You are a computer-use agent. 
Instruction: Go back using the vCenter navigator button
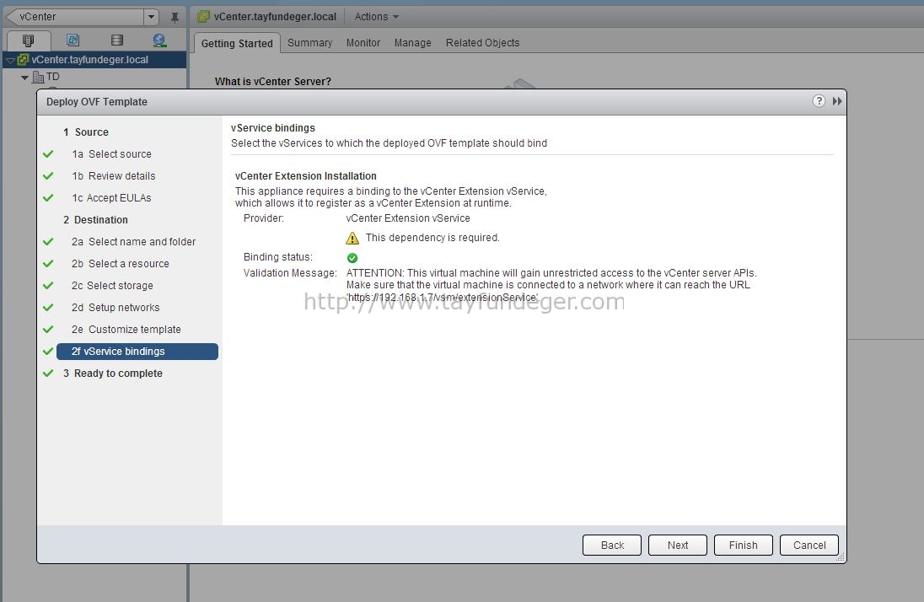(75, 17)
